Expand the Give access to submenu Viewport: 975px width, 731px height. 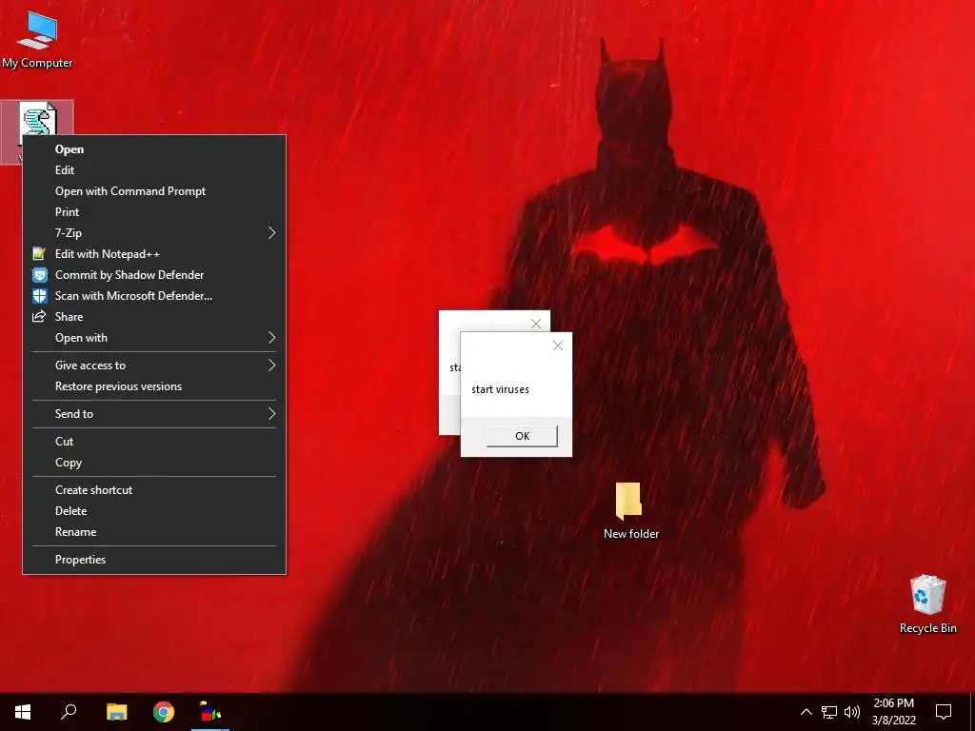coord(154,365)
